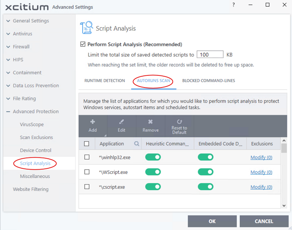Open the Add button dropdown corner arrow
Screen dimensions: 292x230
(105, 135)
